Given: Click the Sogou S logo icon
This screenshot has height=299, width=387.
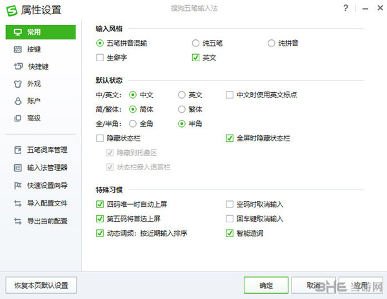Looking at the screenshot, I should click(x=12, y=10).
